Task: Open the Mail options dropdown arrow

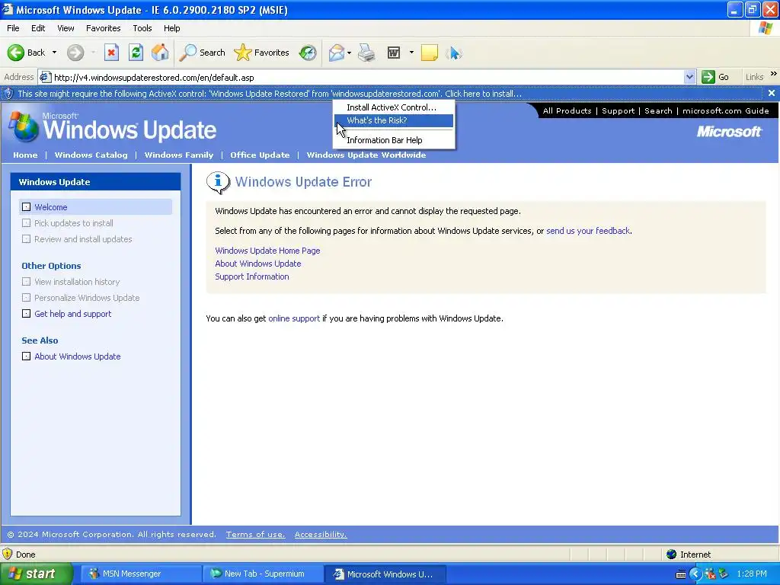Action: (349, 53)
